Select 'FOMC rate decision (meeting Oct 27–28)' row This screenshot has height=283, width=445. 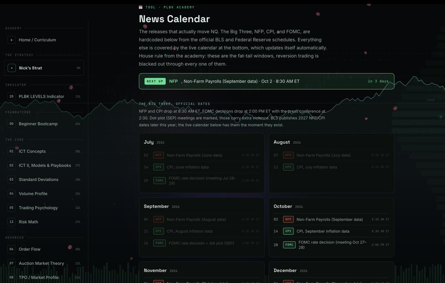point(331,245)
